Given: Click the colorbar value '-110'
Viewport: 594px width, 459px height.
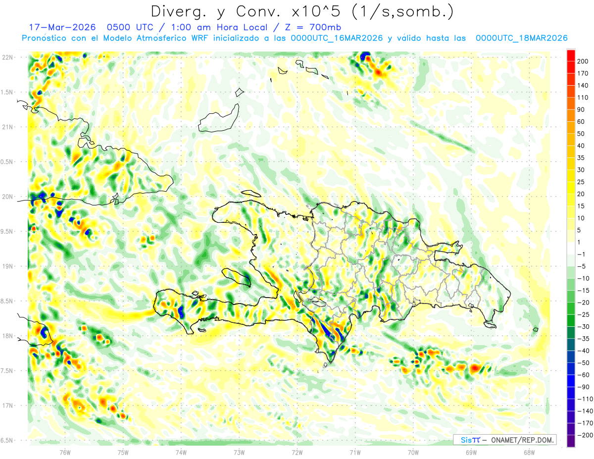Looking at the screenshot, I should pyautogui.click(x=585, y=399).
